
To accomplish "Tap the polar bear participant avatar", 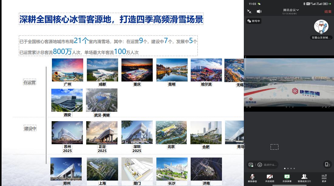I will [321, 27].
